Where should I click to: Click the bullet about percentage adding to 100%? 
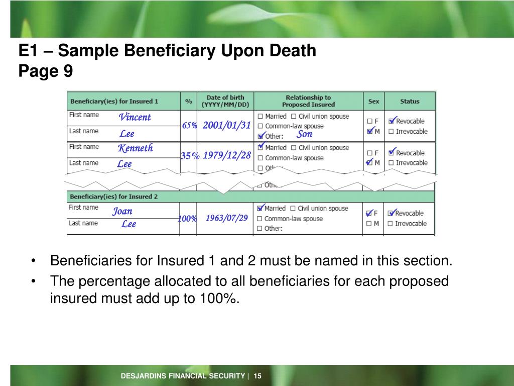pos(249,290)
